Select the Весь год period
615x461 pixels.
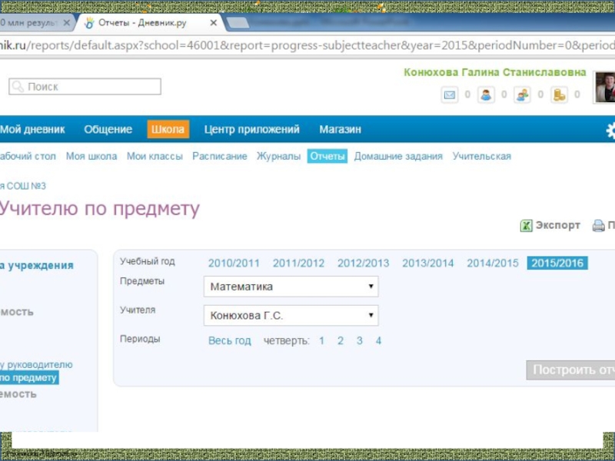(230, 340)
